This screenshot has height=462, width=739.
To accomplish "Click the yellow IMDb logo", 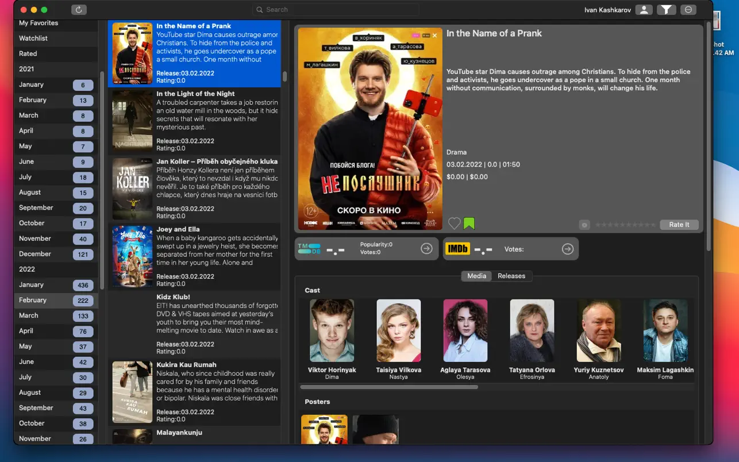I will 457,249.
